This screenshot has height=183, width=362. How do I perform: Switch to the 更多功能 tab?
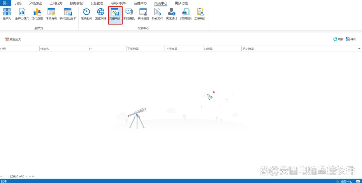coord(181,3)
